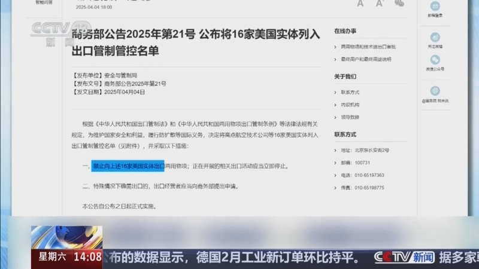Click the 电话：010-65197363 row
479x269 pixels.
tap(363, 175)
